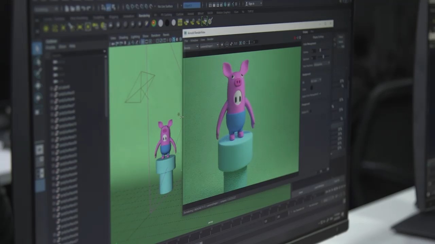The image size is (435, 244).
Task: Click the light gray sphere shelf icon
Action: [x=160, y=23]
